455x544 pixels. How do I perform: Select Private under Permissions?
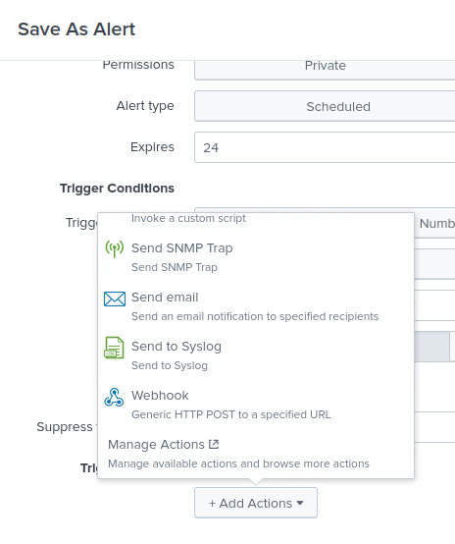325,66
